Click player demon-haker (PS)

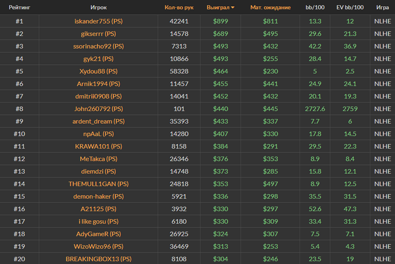tap(99, 196)
